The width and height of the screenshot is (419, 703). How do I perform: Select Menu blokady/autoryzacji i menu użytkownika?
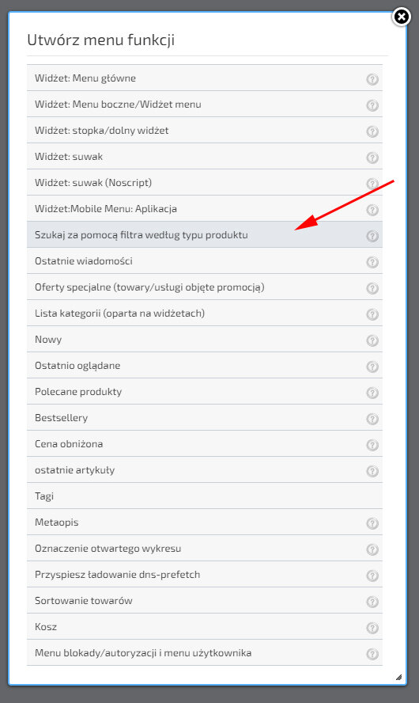[x=205, y=653]
